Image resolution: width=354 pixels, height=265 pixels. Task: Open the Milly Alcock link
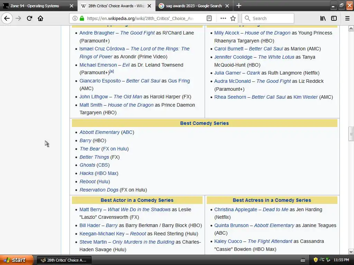(x=227, y=33)
